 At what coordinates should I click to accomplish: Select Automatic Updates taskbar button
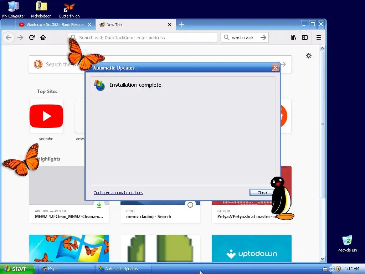(x=123, y=269)
